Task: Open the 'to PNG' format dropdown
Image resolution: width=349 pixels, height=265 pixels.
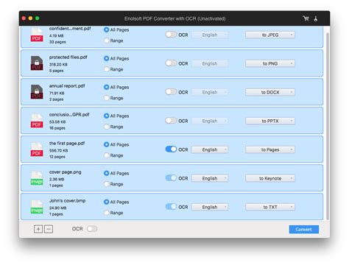Action: [270, 63]
